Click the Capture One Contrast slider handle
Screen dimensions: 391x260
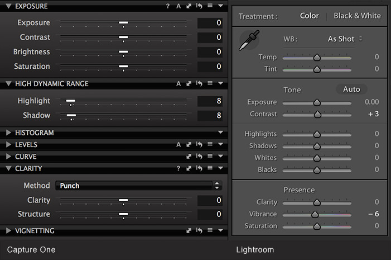pyautogui.click(x=123, y=37)
